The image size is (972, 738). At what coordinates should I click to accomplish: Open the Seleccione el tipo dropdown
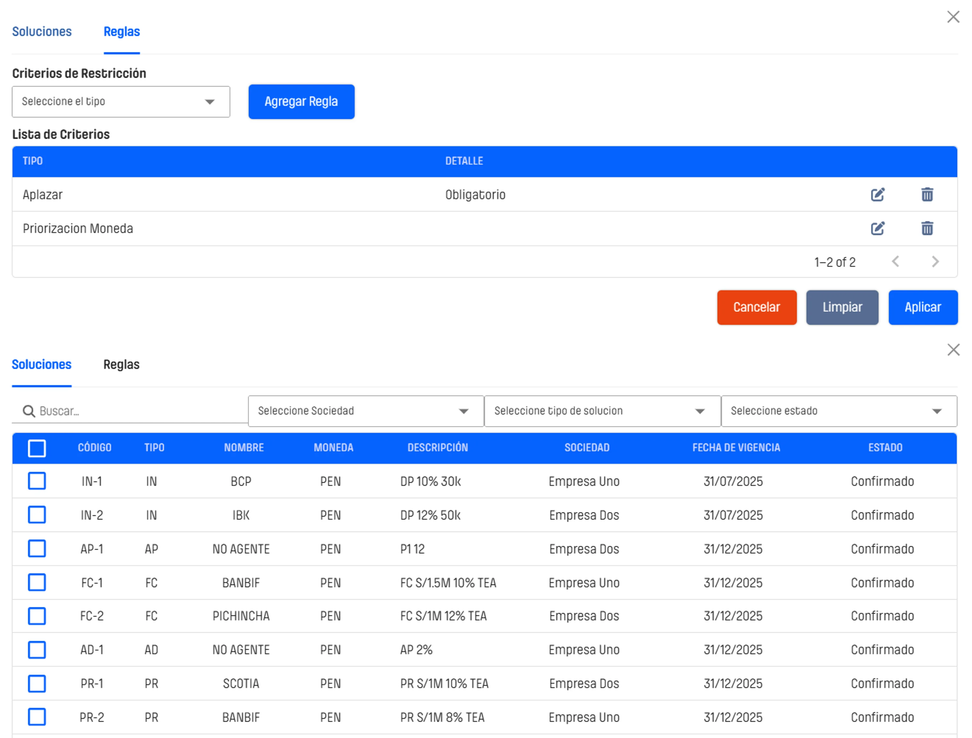click(x=121, y=101)
